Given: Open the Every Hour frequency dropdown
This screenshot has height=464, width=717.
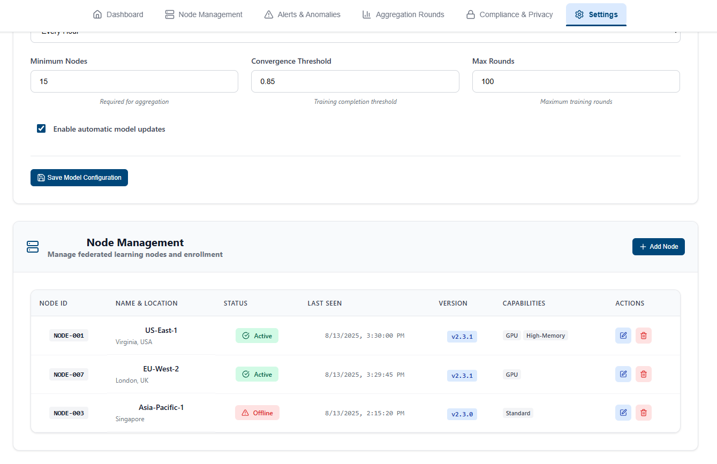Looking at the screenshot, I should point(355,32).
